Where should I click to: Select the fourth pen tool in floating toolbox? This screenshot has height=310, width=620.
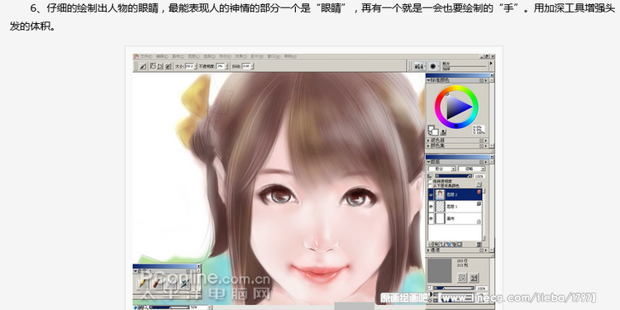coord(184,283)
